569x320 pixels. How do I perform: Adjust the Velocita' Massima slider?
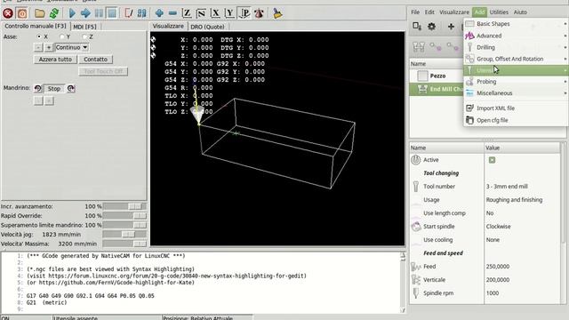tap(124, 244)
